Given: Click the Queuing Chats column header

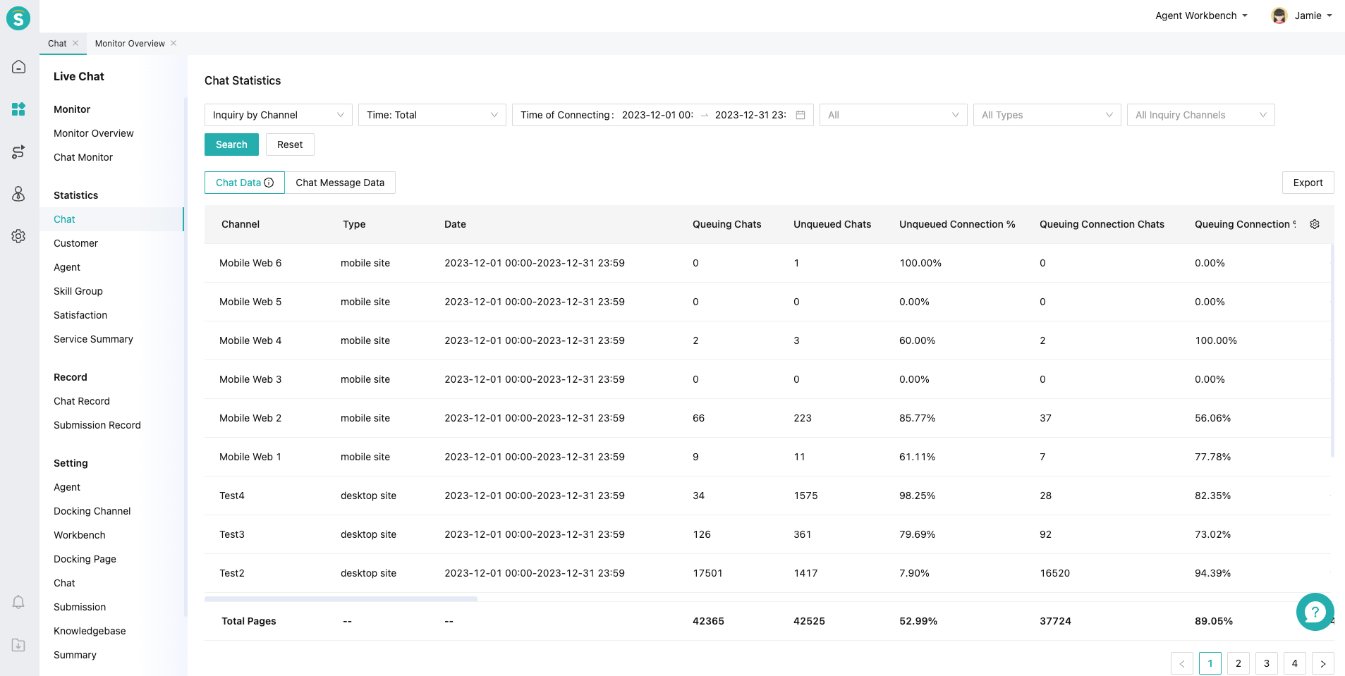Looking at the screenshot, I should (x=726, y=224).
